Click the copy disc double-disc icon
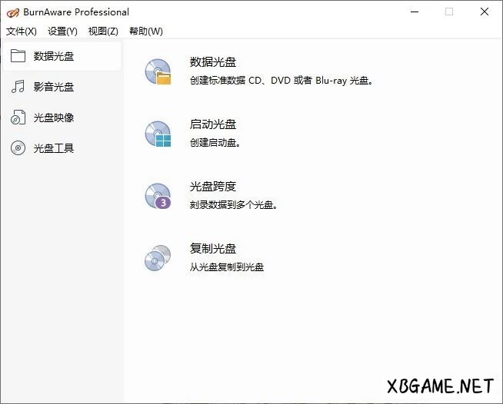 [x=158, y=258]
